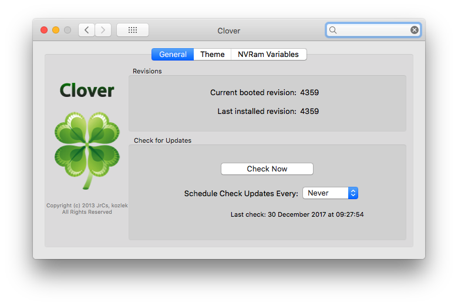The width and height of the screenshot is (458, 306).
Task: Click the Revisions section label
Action: [147, 71]
